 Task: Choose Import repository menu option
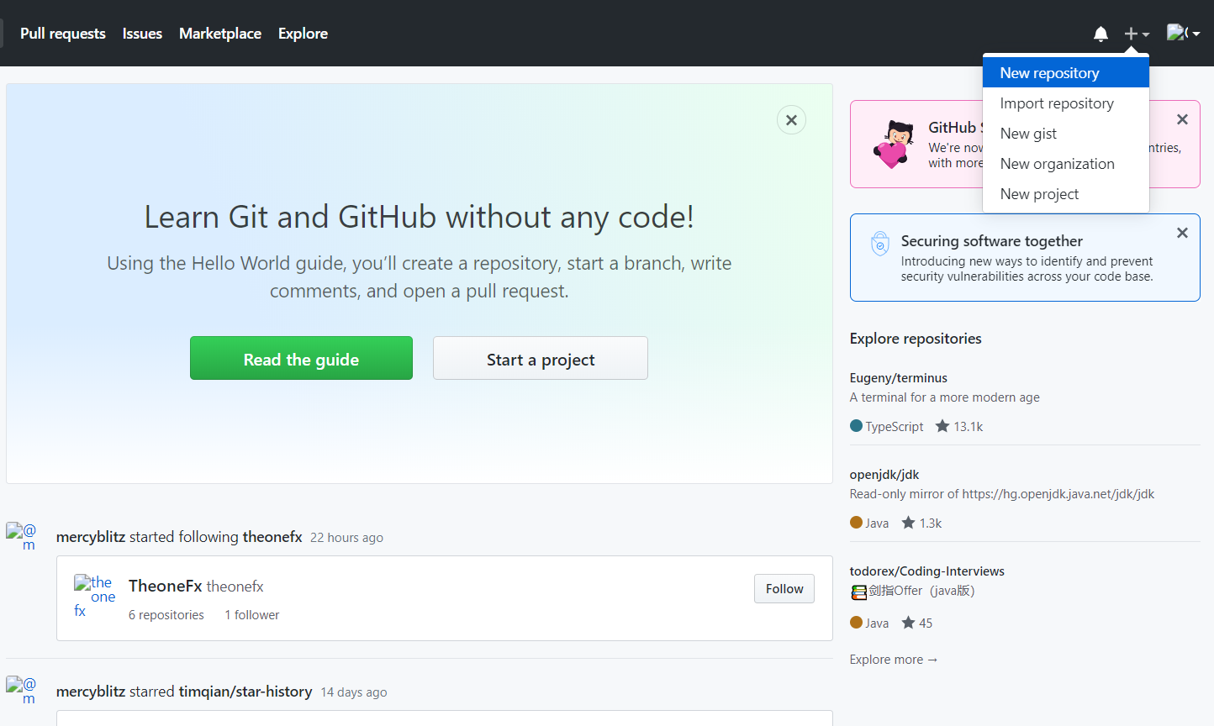(1056, 103)
